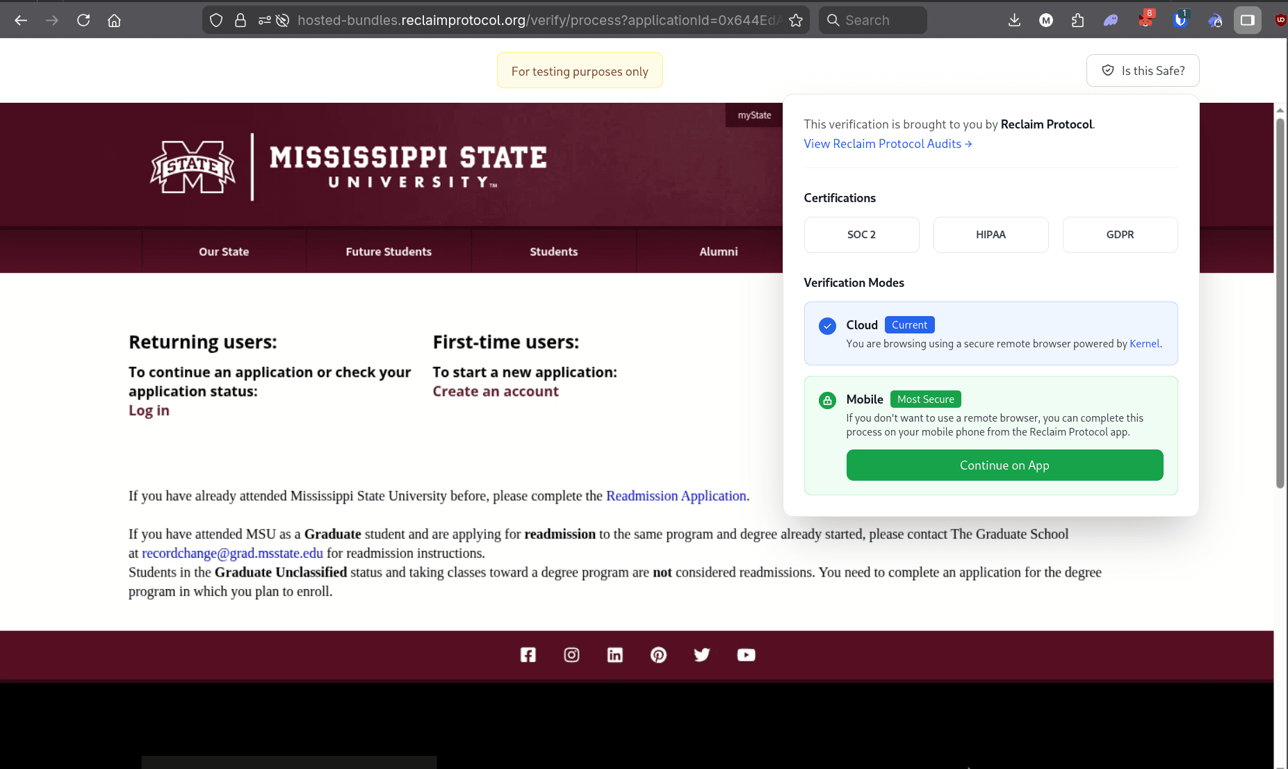Open View Reclaim Protocol Audits link
This screenshot has width=1288, height=769.
888,144
